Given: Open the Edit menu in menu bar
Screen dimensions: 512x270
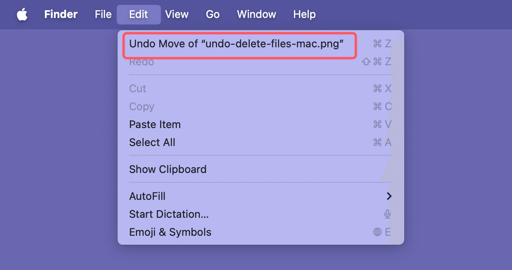Looking at the screenshot, I should [138, 14].
